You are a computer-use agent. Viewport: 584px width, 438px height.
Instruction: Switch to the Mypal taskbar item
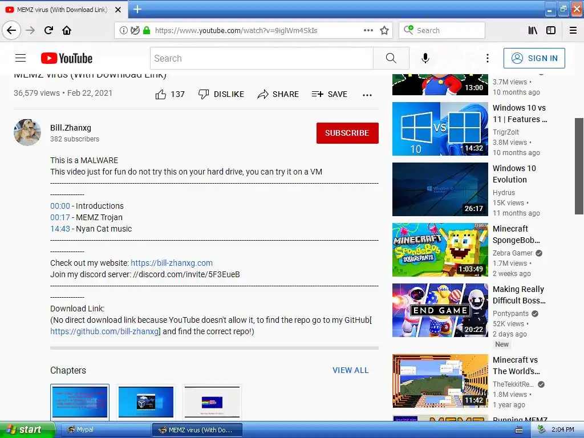[106, 430]
